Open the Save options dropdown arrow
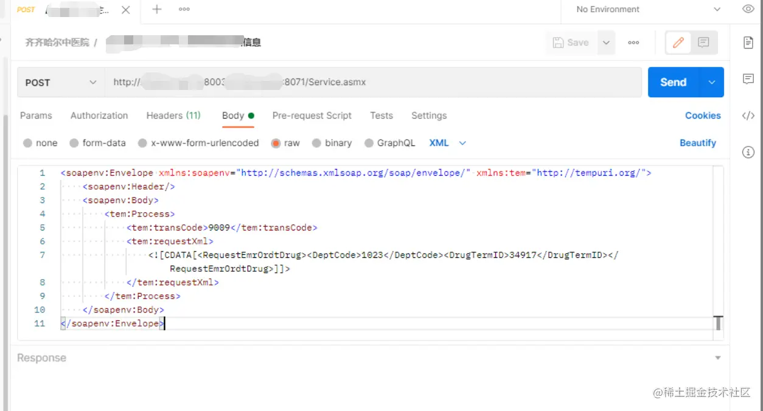 [x=605, y=43]
